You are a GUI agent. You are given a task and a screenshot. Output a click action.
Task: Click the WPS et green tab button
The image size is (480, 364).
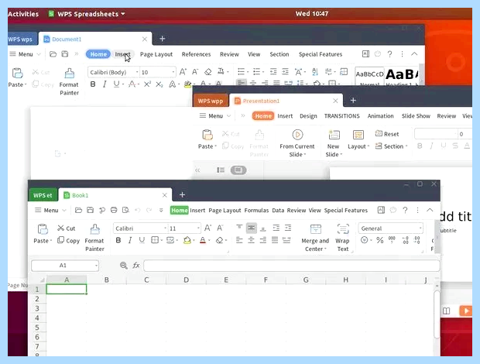(x=43, y=195)
